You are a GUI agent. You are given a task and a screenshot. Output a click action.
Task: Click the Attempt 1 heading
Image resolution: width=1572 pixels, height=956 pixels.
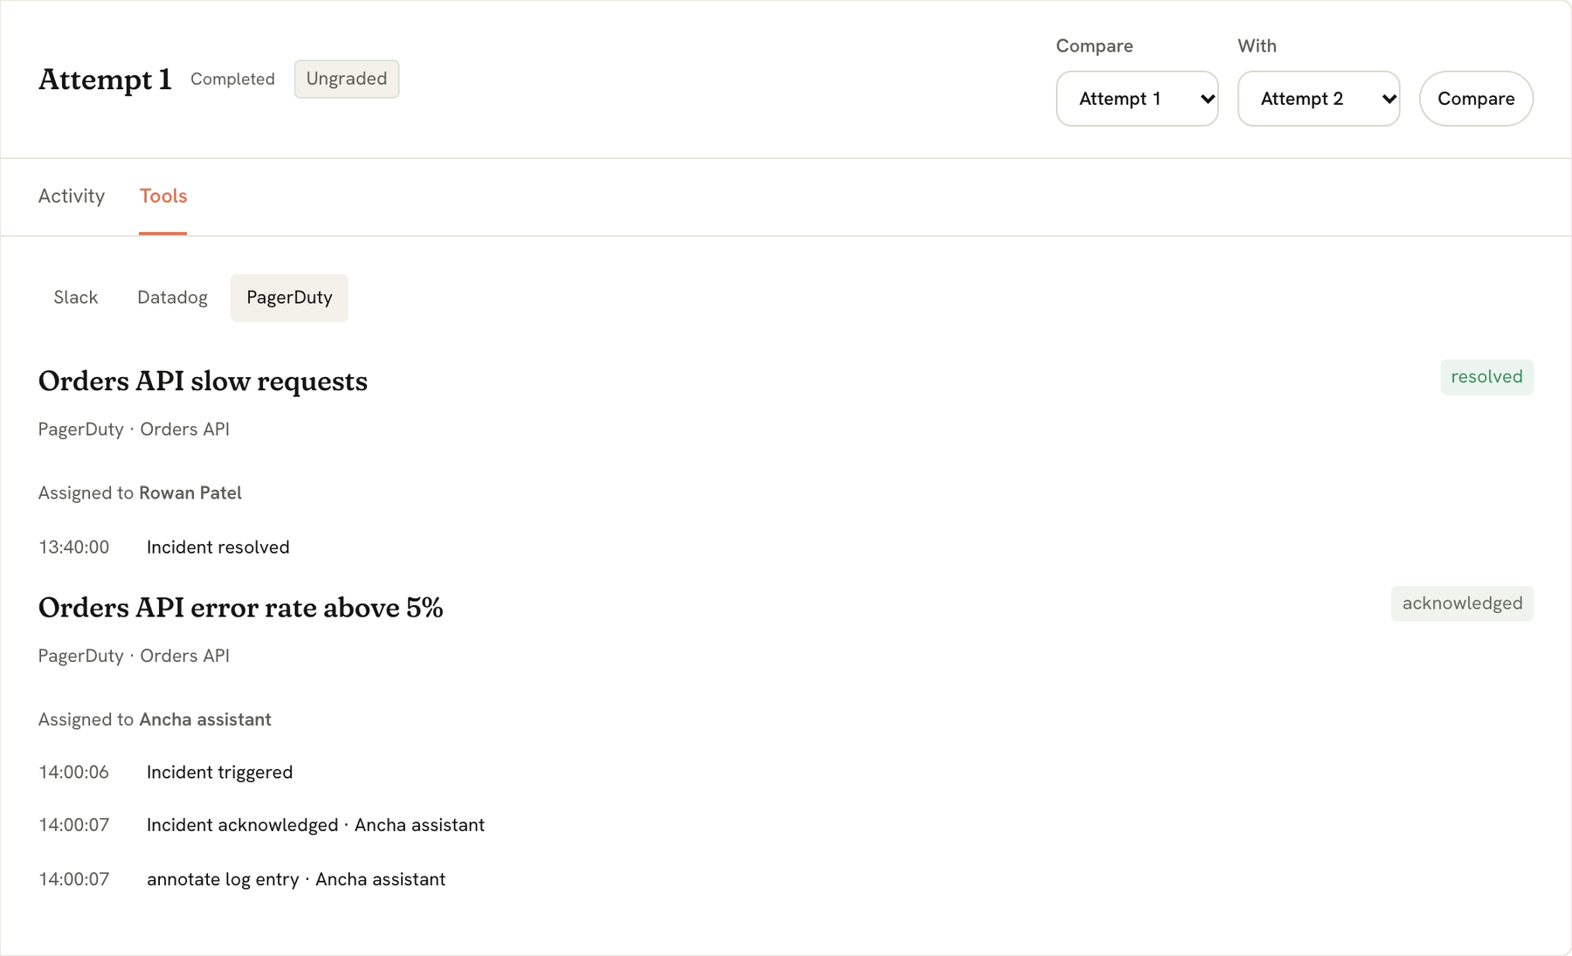[105, 79]
